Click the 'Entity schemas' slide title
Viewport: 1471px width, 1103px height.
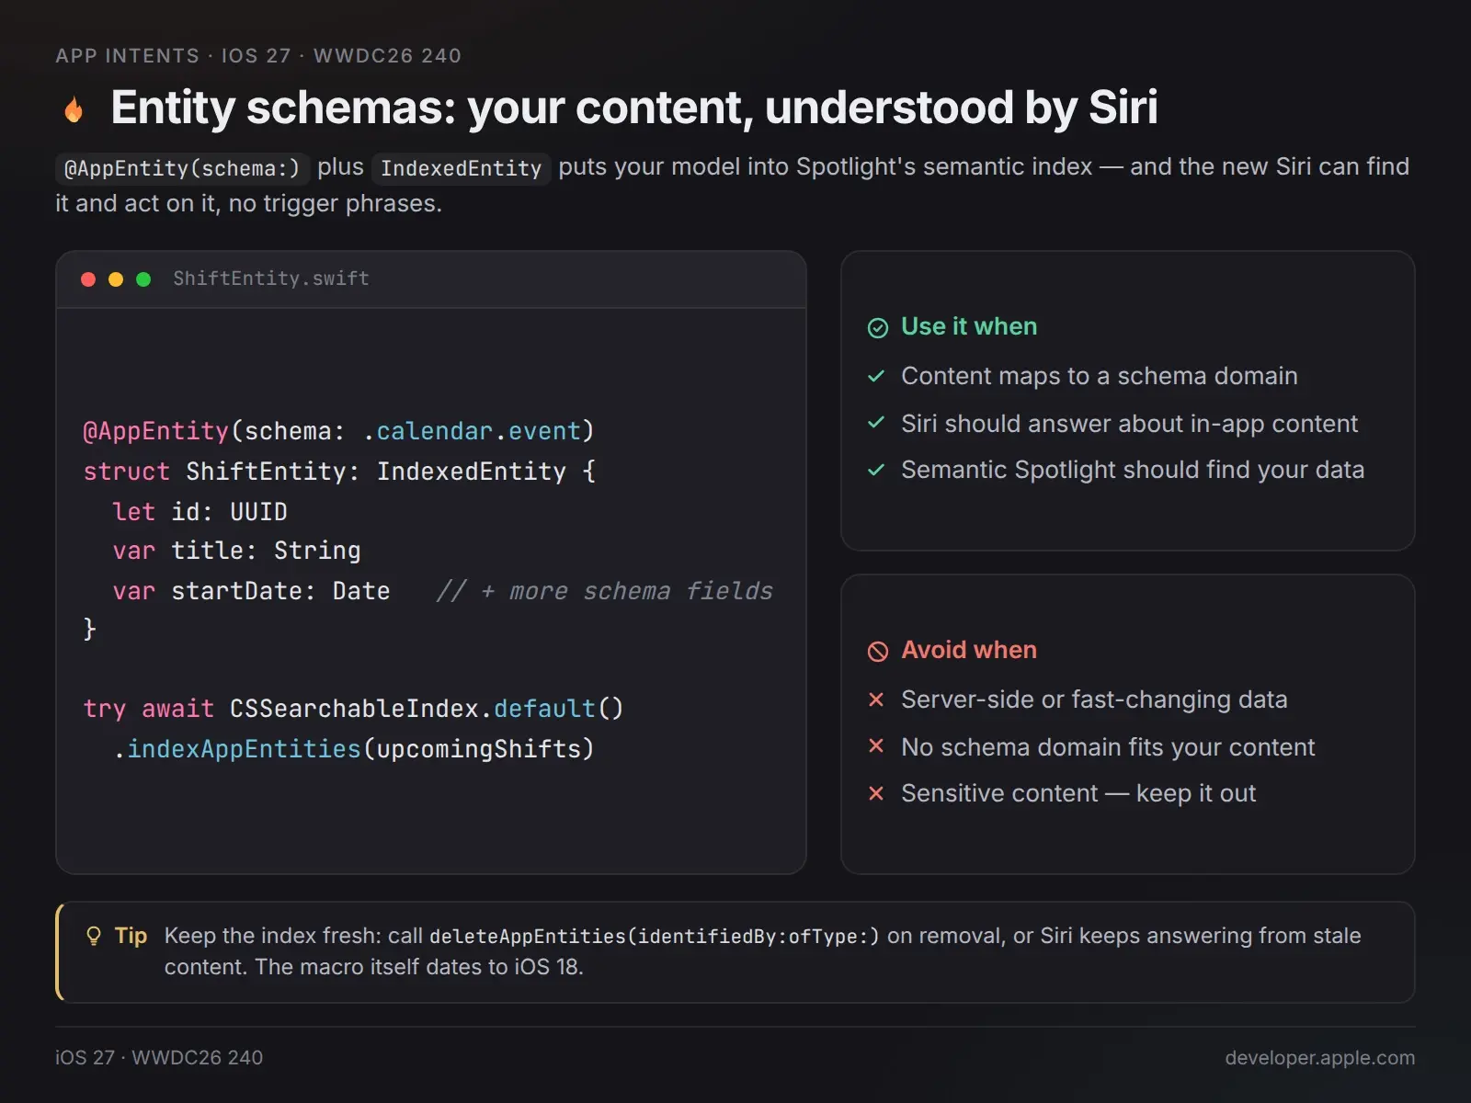coord(634,108)
